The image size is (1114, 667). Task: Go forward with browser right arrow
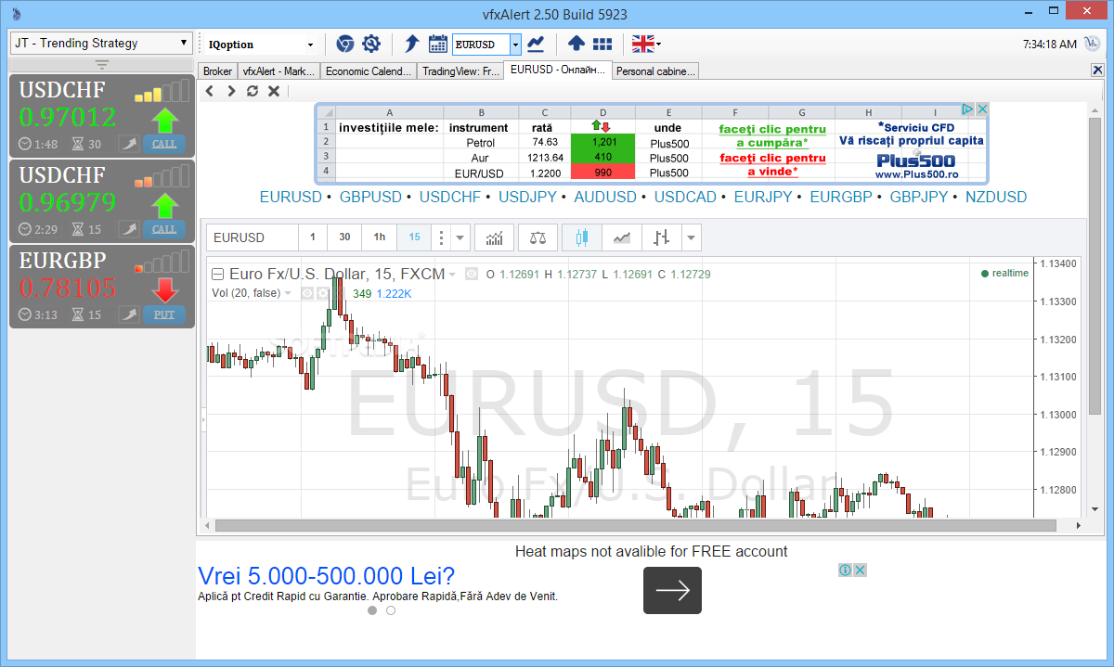[230, 91]
